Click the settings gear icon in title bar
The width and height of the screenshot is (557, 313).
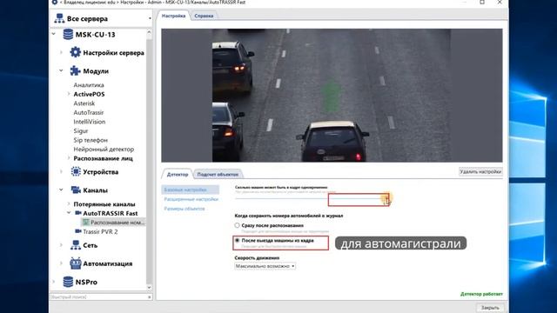click(55, 2)
